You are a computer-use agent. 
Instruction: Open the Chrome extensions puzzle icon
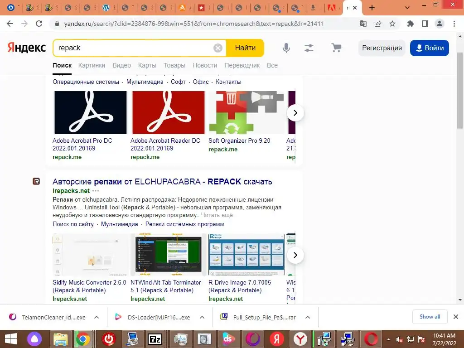click(410, 24)
